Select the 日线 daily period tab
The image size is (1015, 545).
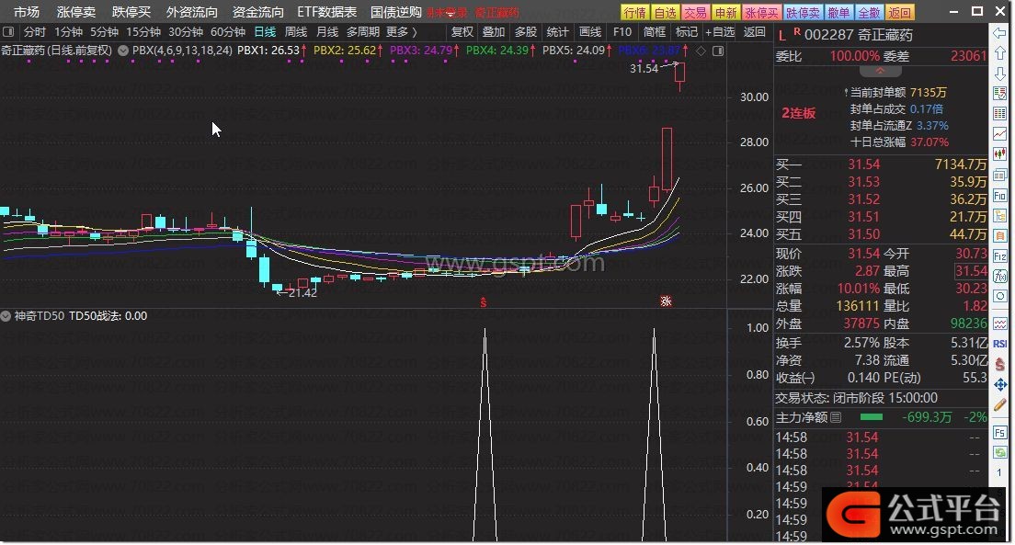click(x=265, y=32)
